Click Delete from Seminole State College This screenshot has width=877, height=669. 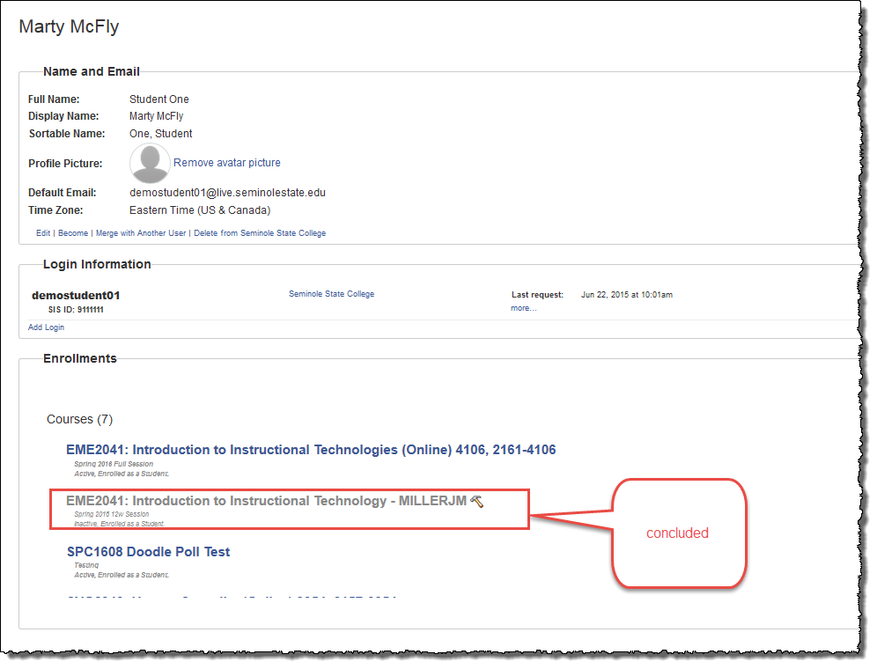click(260, 233)
